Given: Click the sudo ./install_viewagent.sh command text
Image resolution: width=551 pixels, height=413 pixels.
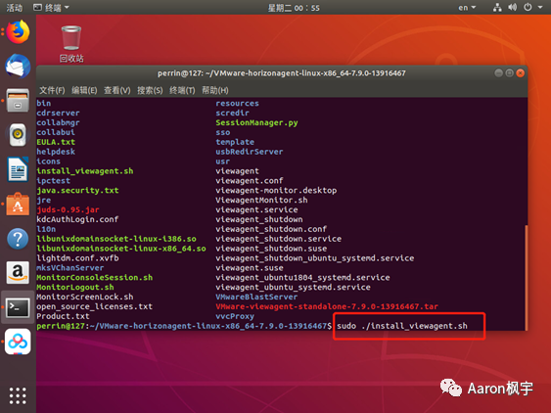Looking at the screenshot, I should tap(402, 326).
